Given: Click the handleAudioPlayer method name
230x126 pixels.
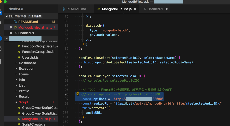Looking at the screenshot, I should coord(94,76).
